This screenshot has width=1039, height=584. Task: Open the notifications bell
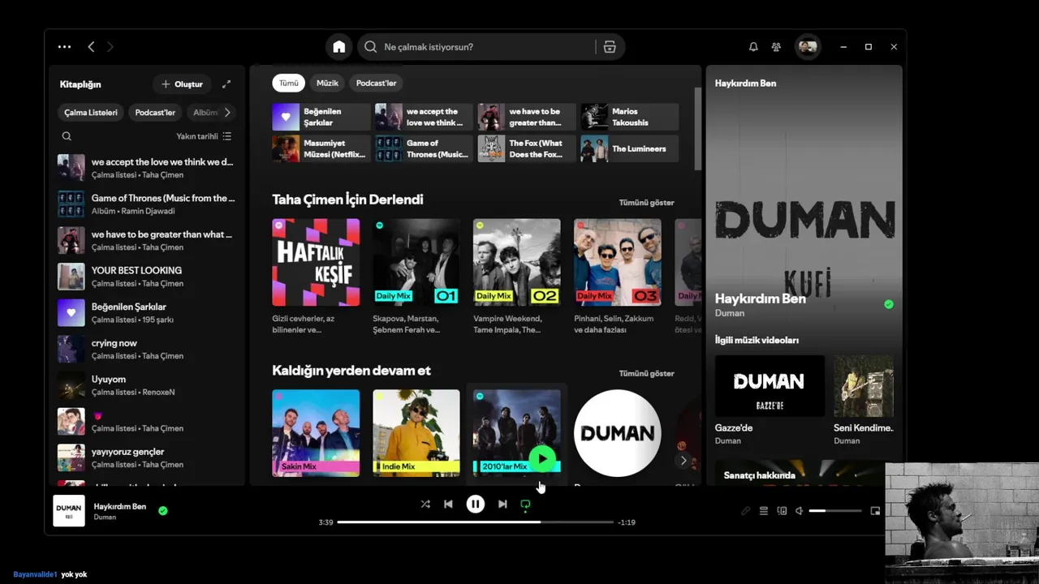click(x=753, y=47)
